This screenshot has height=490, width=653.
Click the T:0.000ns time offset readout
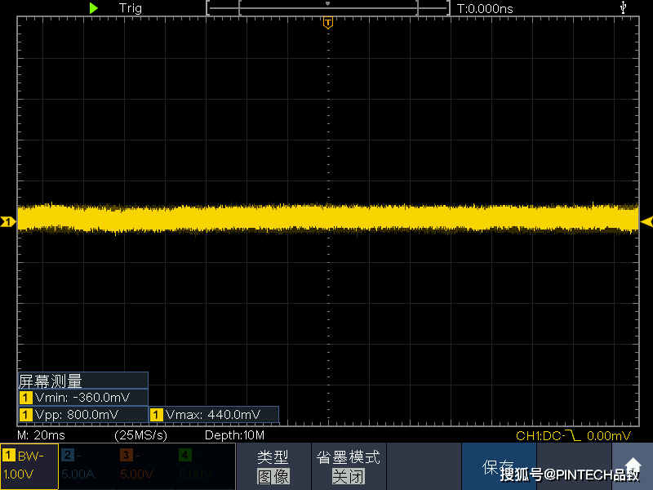(x=484, y=9)
